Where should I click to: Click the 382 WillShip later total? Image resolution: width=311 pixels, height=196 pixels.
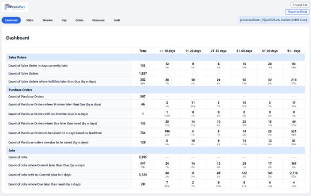pyautogui.click(x=143, y=80)
